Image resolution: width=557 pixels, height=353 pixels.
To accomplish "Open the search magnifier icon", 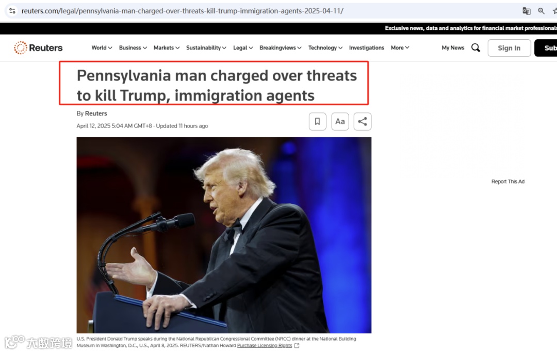I will point(476,47).
